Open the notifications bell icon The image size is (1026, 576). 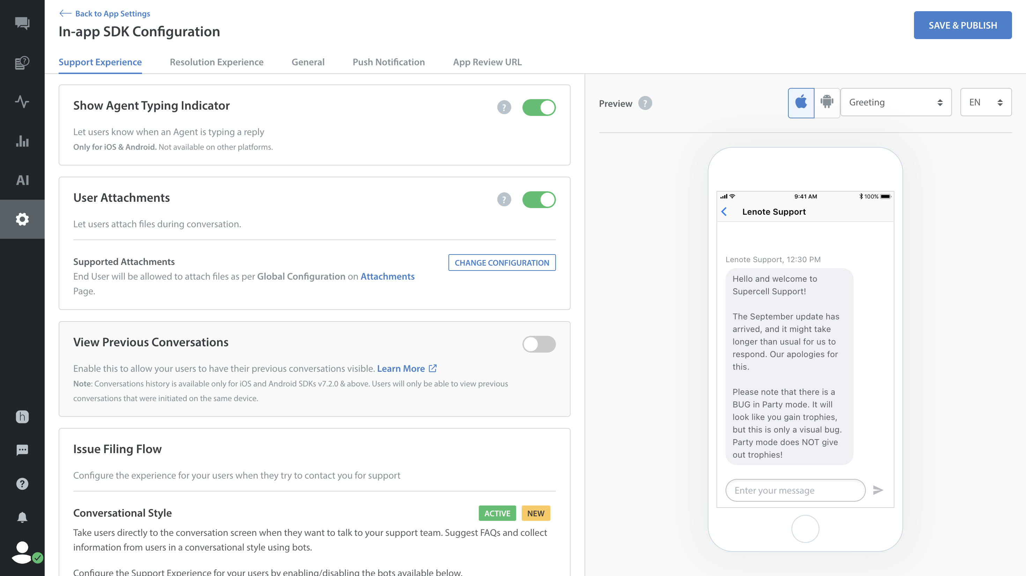tap(22, 517)
